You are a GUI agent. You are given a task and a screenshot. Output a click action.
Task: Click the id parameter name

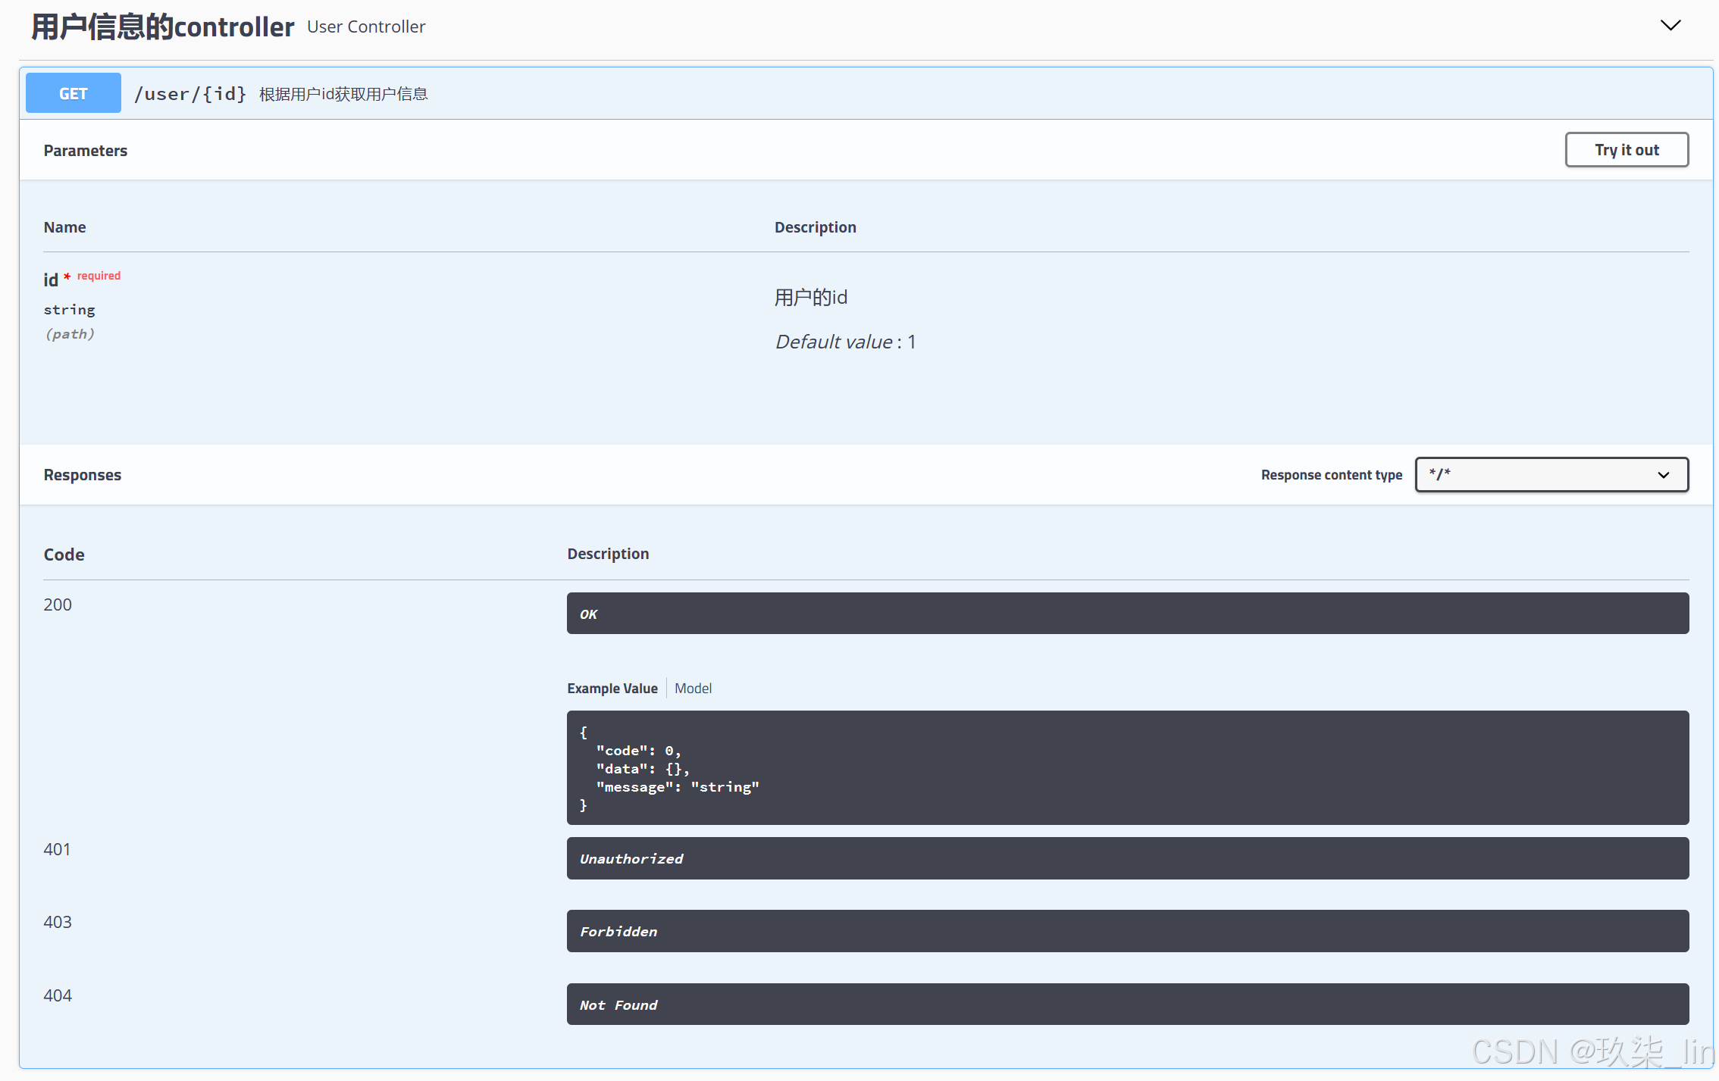pos(51,280)
